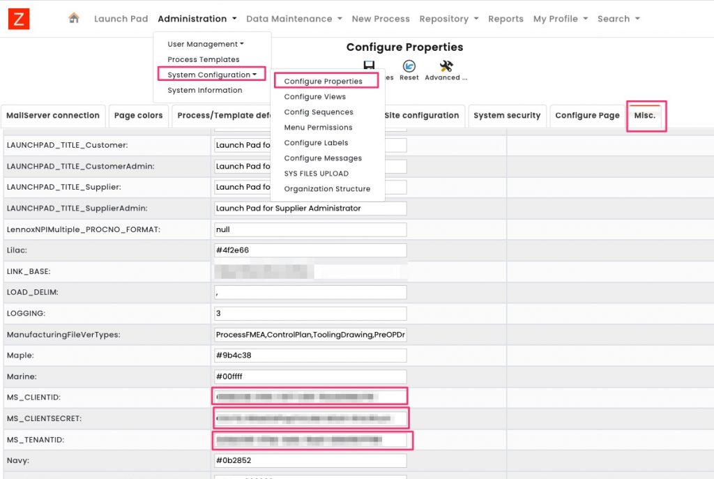
Task: Click the save floppy disk icon
Action: tap(369, 65)
